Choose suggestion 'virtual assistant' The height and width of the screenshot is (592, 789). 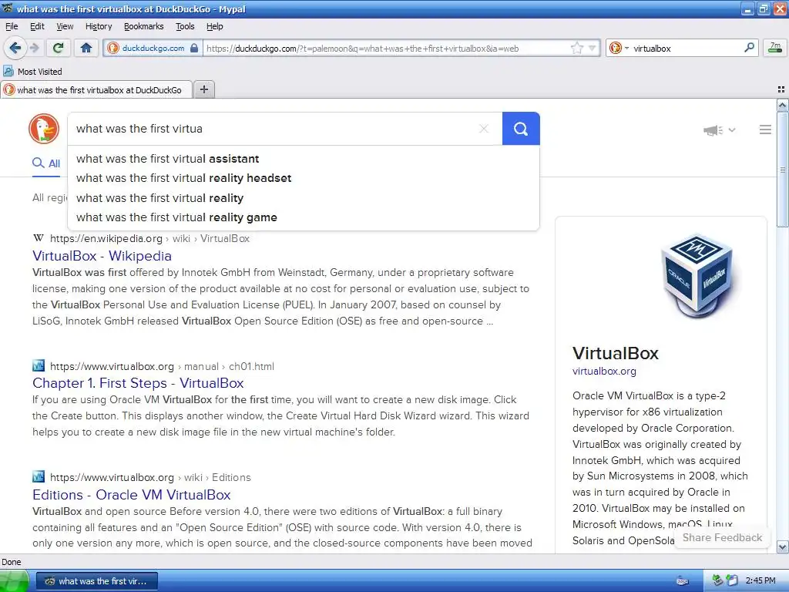(x=304, y=159)
